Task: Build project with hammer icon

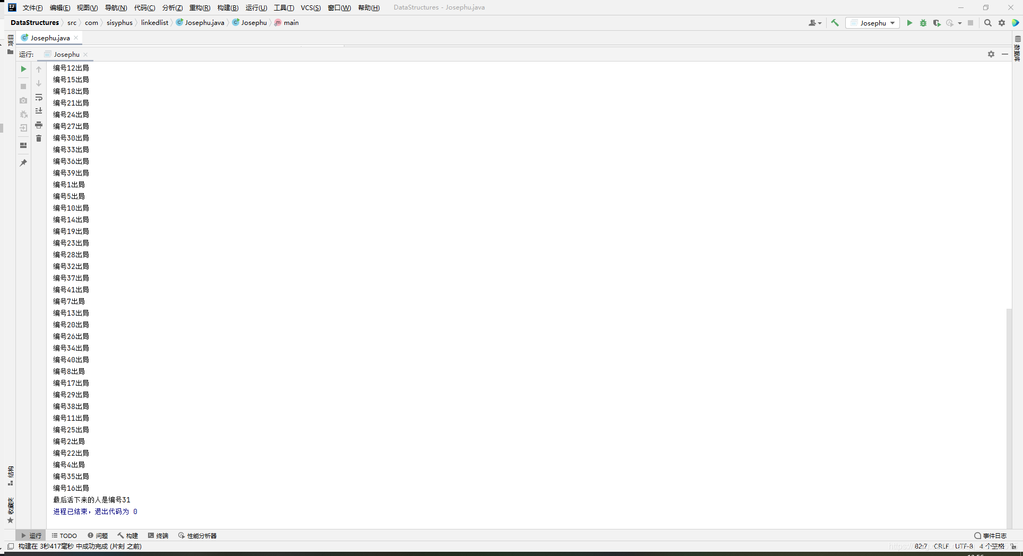Action: (835, 23)
